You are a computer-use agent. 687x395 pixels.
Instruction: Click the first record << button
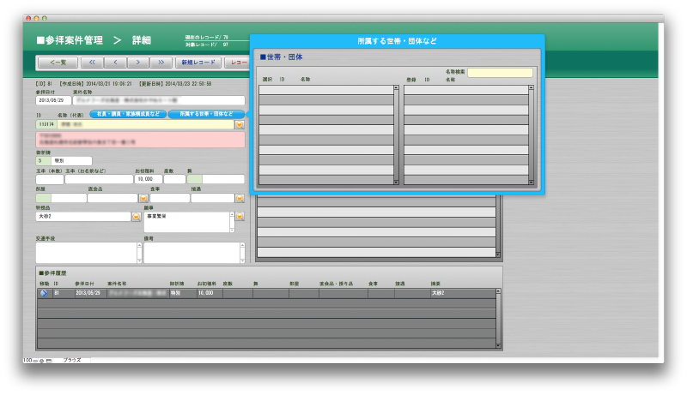pos(92,63)
